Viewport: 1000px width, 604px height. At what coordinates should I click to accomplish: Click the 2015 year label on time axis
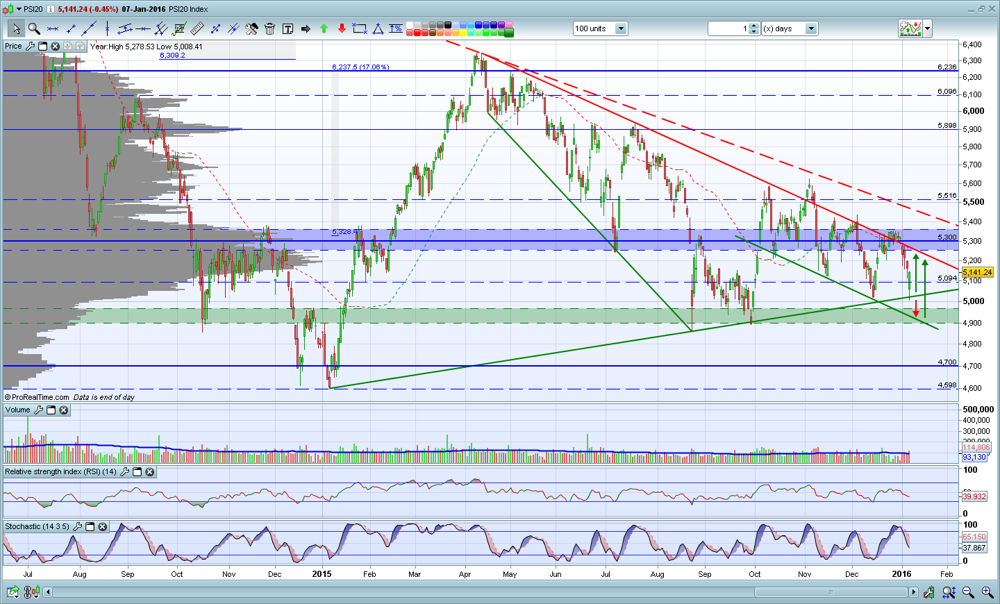point(322,574)
